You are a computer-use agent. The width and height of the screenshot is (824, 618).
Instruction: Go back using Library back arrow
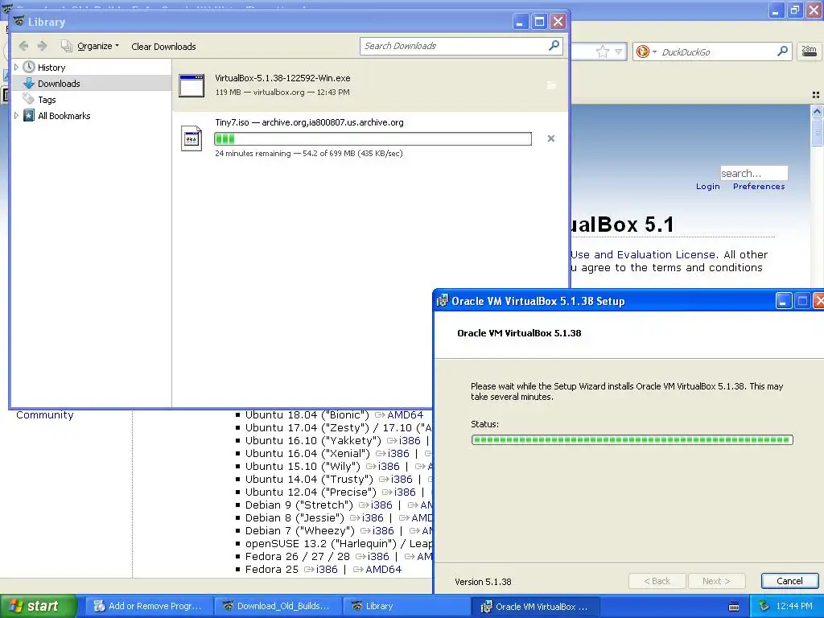[x=23, y=46]
